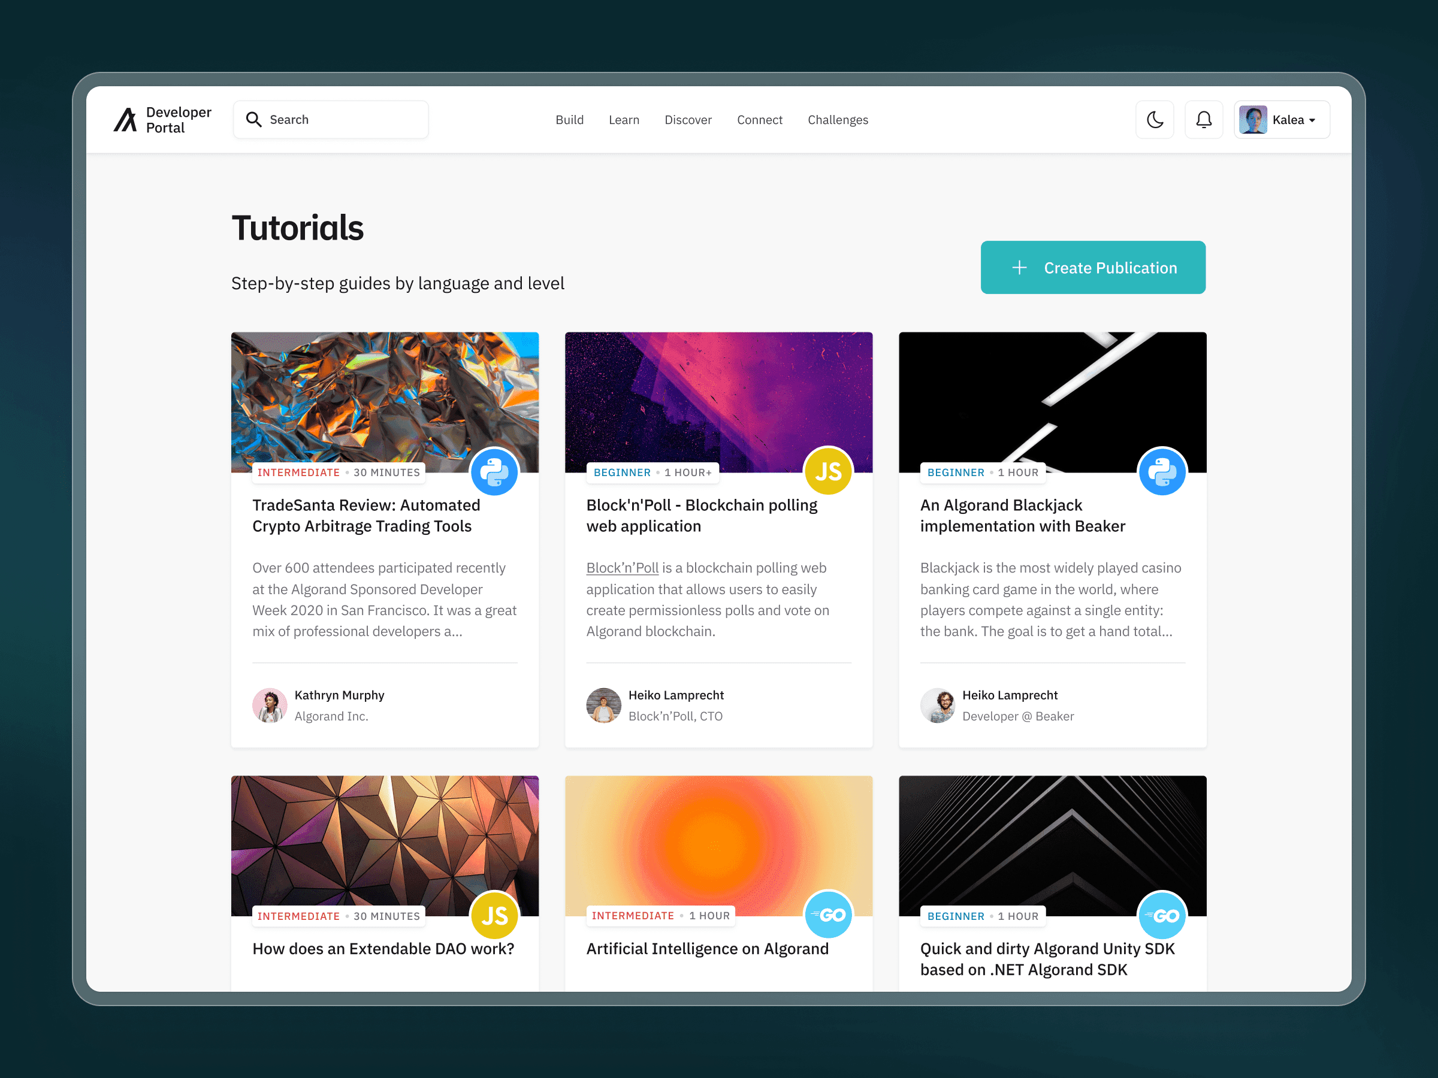Click Kathryn Murphy's author avatar
1438x1078 pixels.
coord(269,705)
